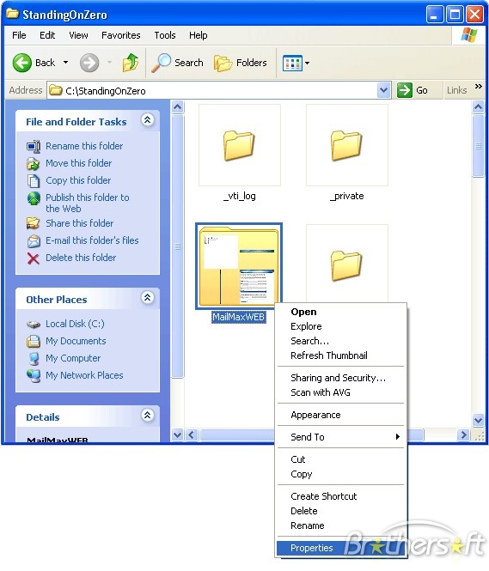Open the Views dropdown arrow
This screenshot has width=489, height=571.
pyautogui.click(x=307, y=63)
